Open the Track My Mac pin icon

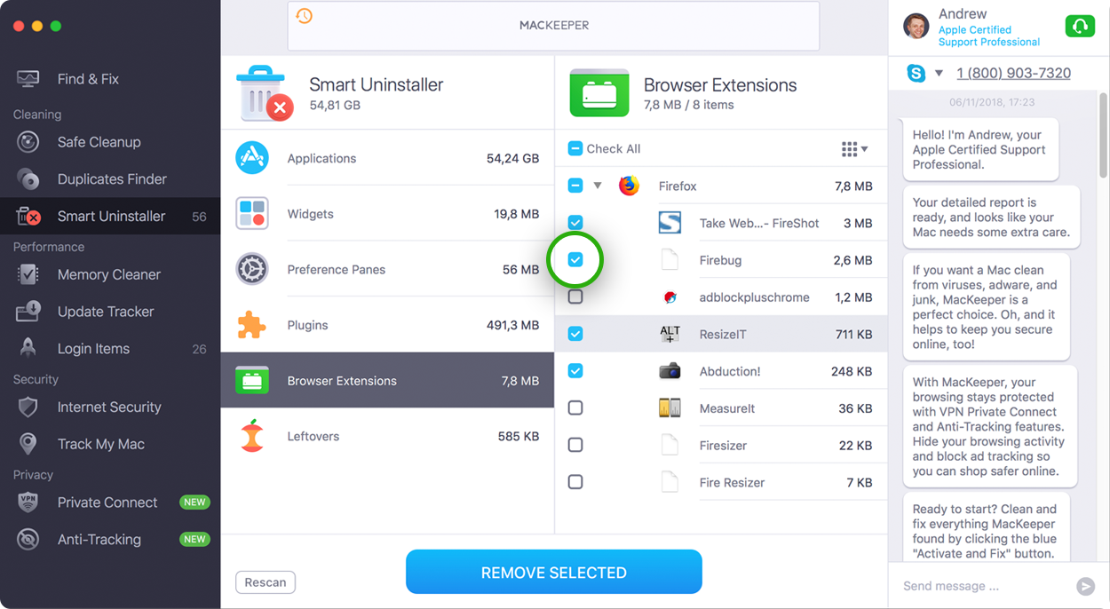point(28,444)
